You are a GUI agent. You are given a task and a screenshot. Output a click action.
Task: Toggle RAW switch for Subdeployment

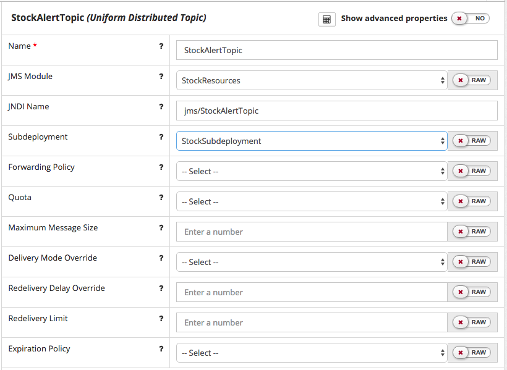(x=472, y=141)
